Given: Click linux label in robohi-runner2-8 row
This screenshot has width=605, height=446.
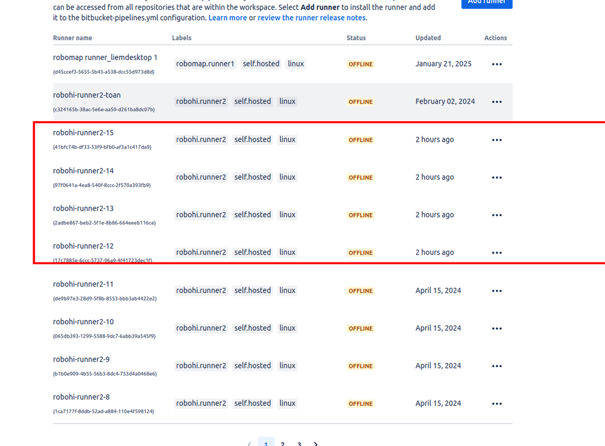Looking at the screenshot, I should 288,403.
